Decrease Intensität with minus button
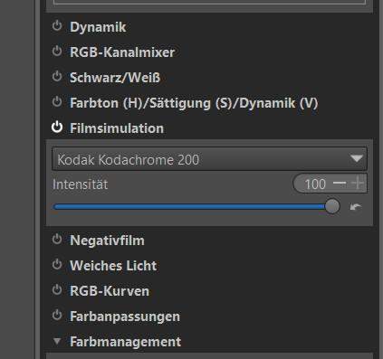Viewport: 383px width, 359px height. (x=340, y=184)
